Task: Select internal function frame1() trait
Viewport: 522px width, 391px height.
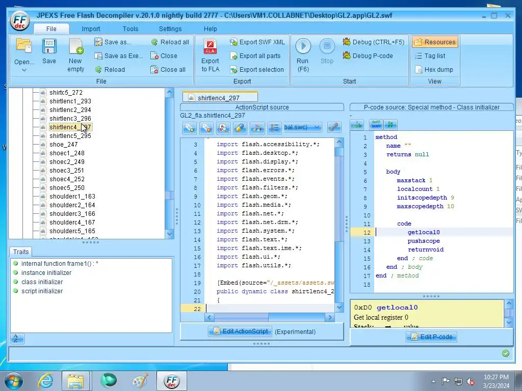Action: (60, 264)
